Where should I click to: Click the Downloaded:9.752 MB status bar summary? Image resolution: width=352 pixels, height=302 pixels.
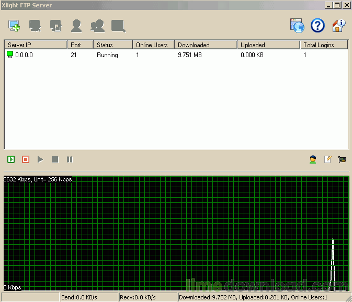[x=253, y=297]
